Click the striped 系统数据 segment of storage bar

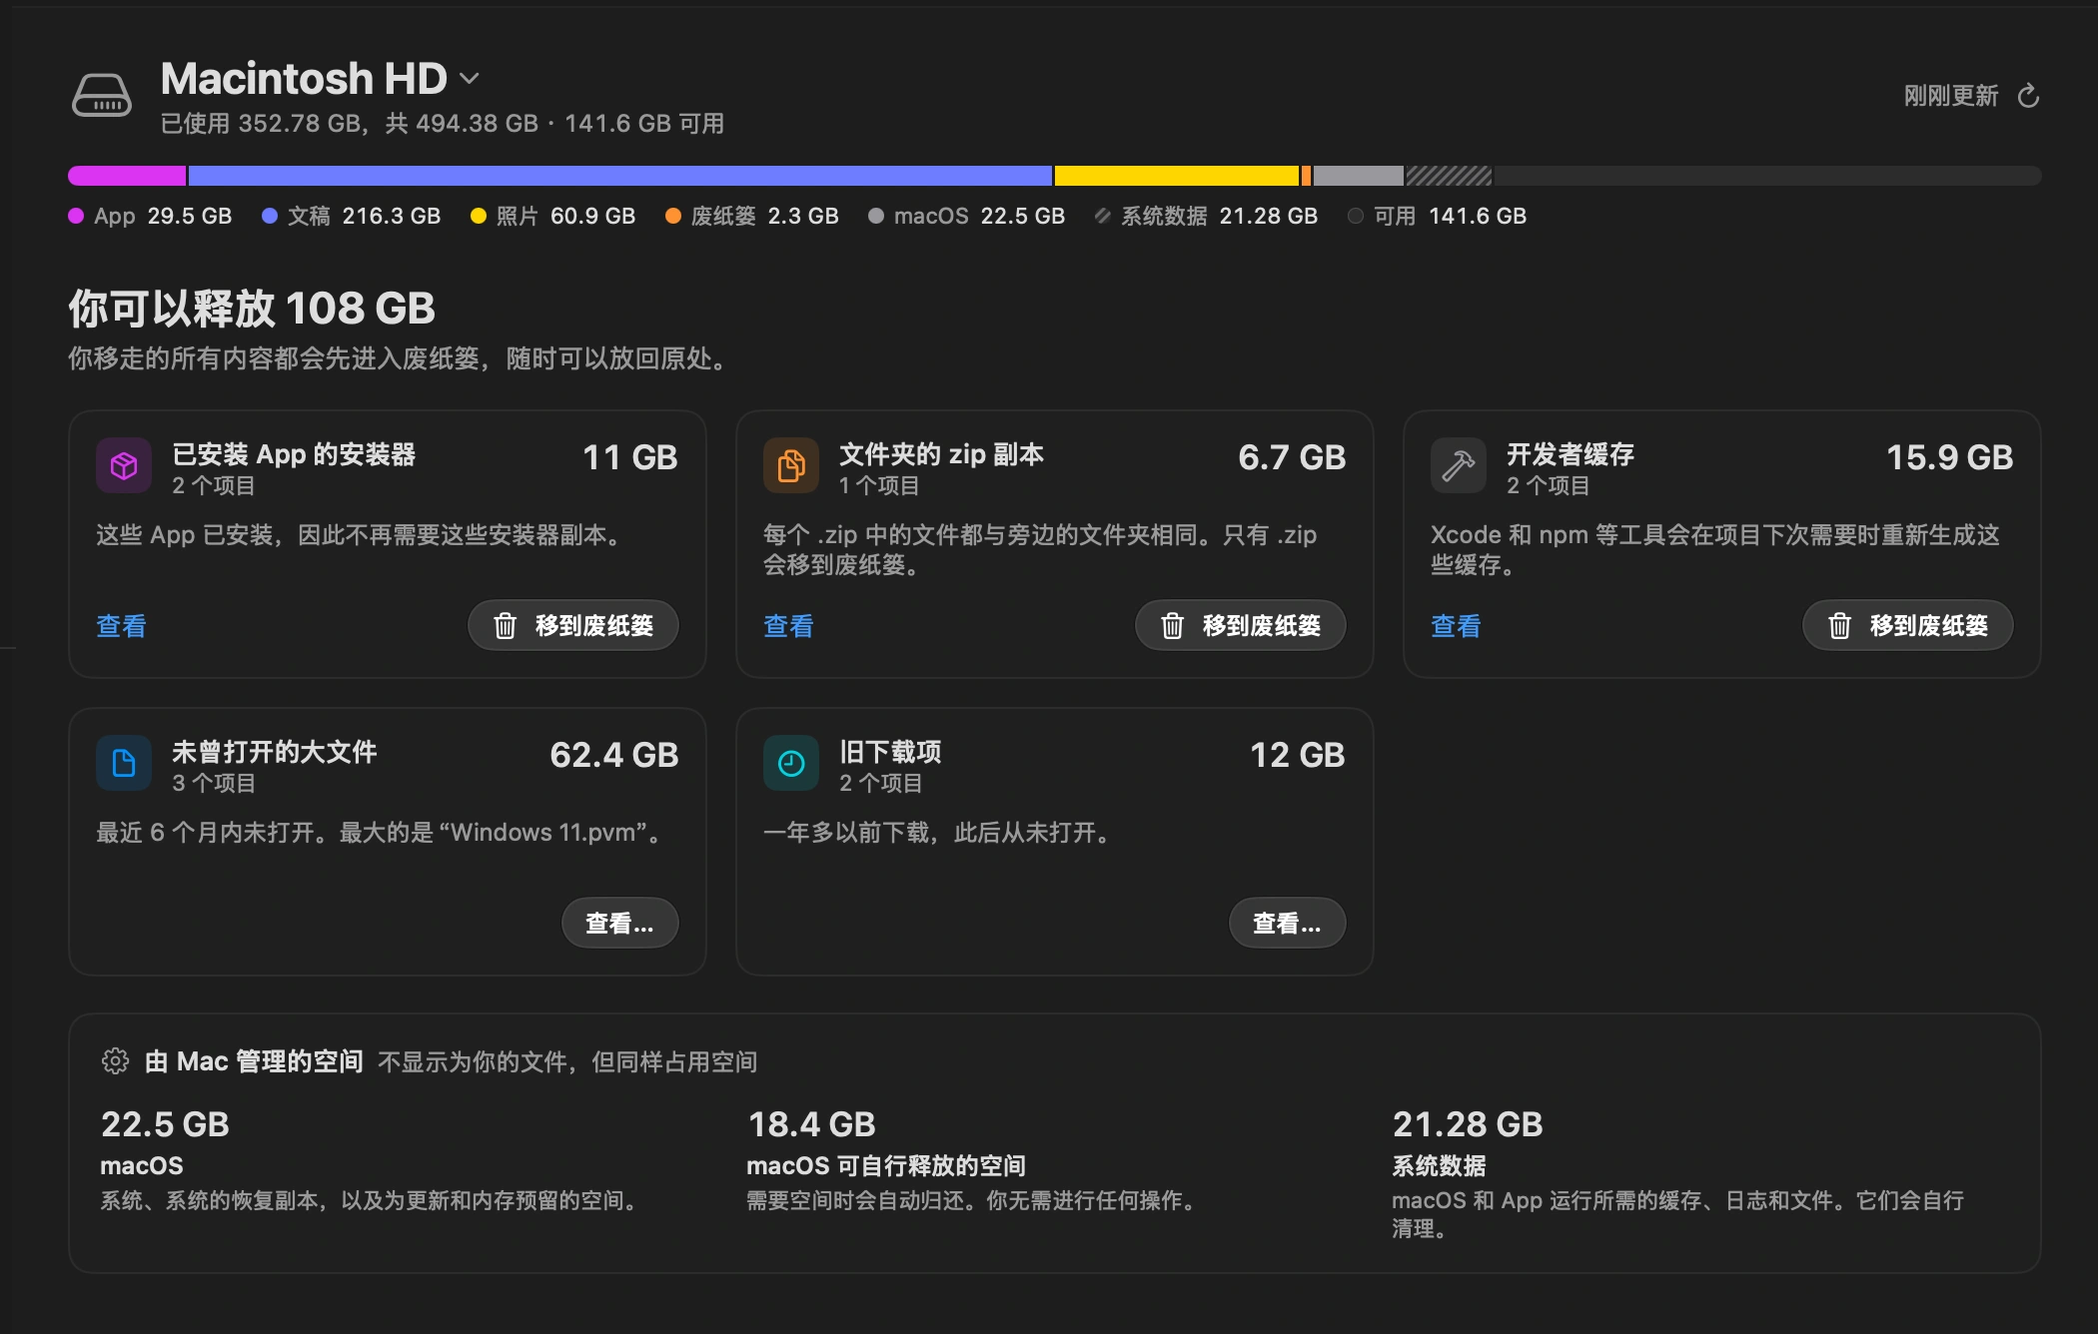coord(1450,176)
